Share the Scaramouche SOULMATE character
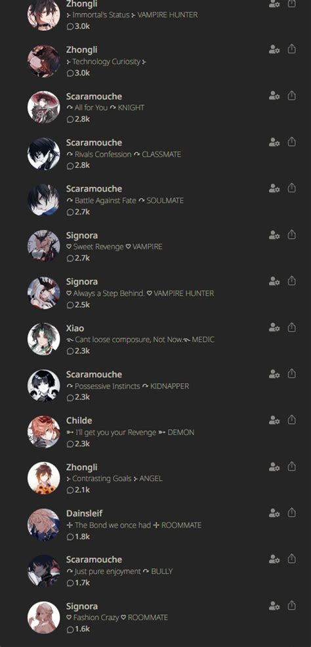Image resolution: width=311 pixels, height=647 pixels. (291, 188)
